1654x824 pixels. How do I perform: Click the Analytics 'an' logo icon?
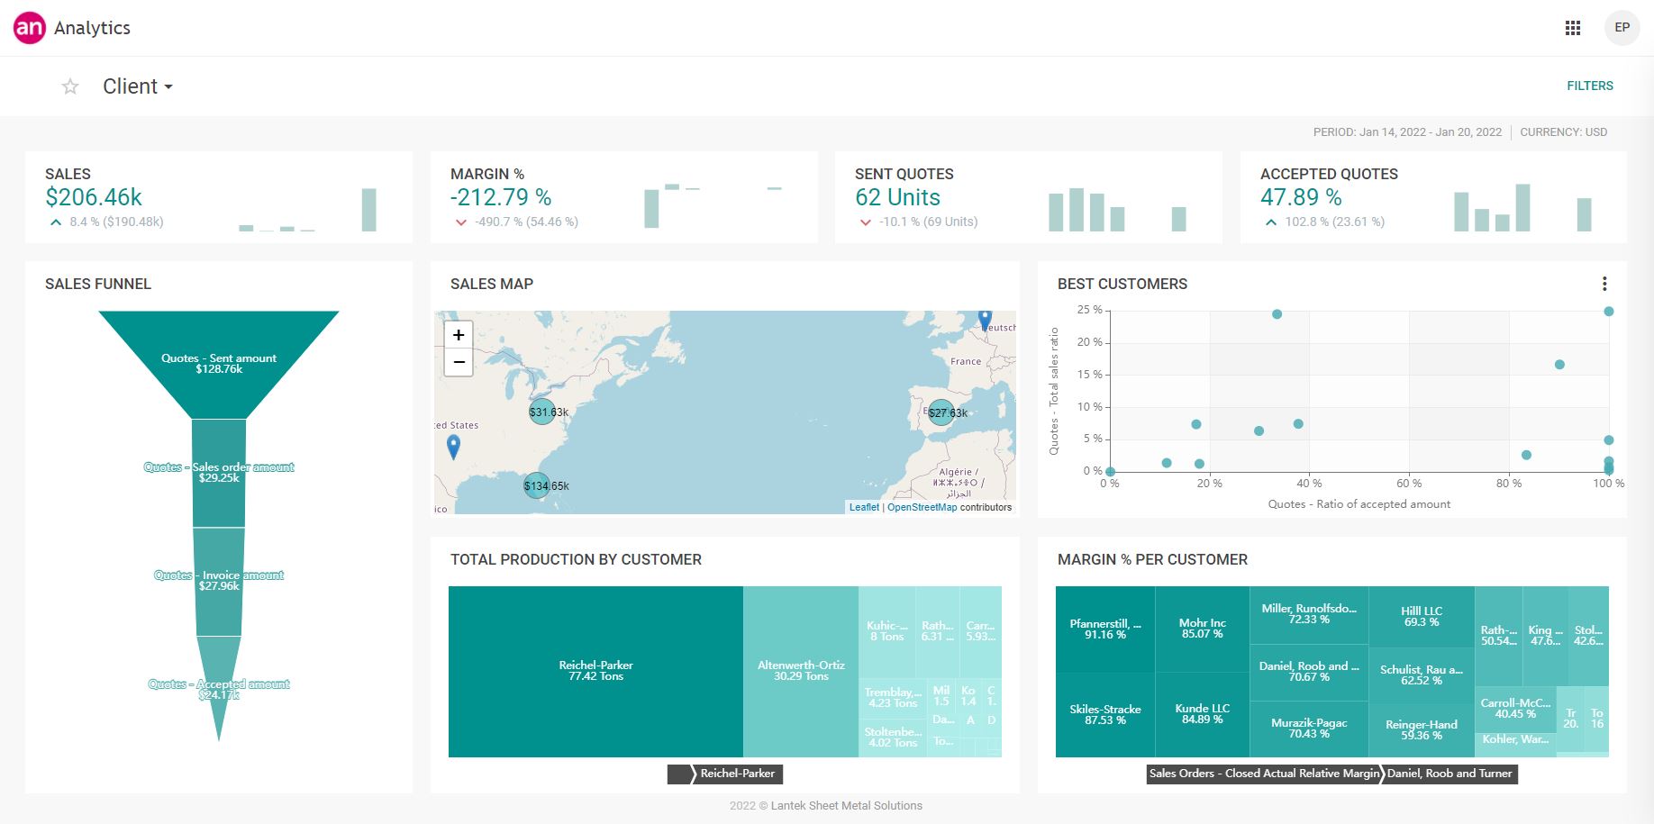(x=29, y=28)
